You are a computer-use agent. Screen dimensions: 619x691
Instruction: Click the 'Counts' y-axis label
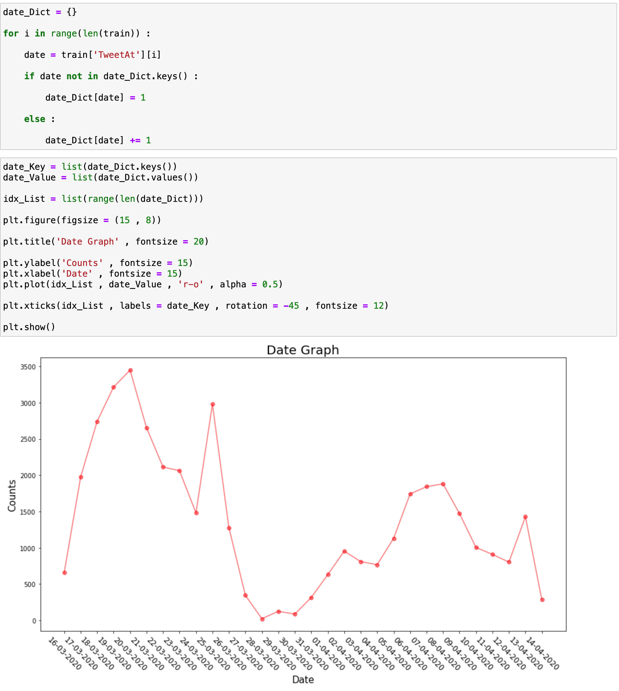12,495
